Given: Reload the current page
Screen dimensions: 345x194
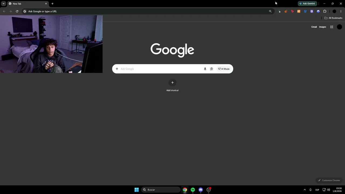Looking at the screenshot, I should (x=17, y=11).
